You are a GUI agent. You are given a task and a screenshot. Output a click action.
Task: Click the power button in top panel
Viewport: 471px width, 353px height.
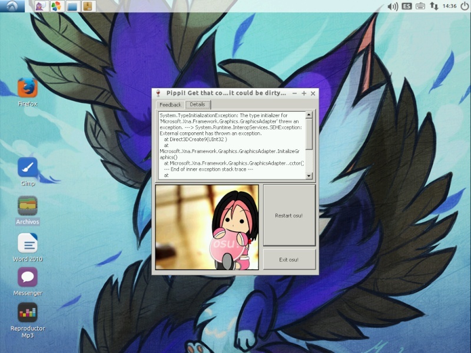click(465, 6)
